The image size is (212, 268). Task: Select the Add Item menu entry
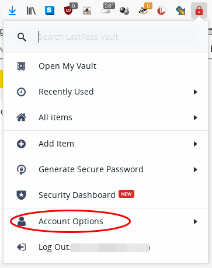[106, 144]
